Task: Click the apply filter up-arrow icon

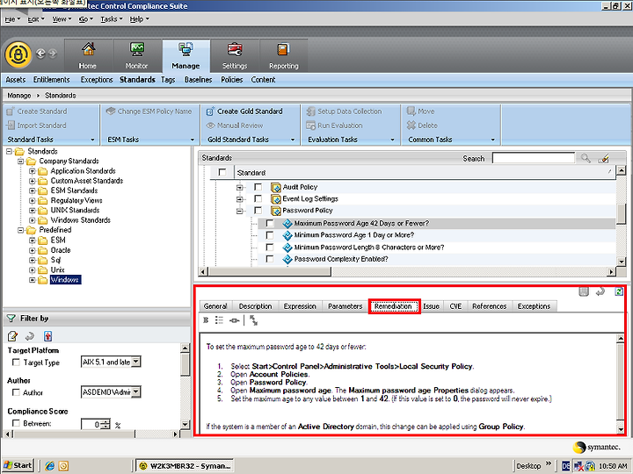Action: [47, 335]
